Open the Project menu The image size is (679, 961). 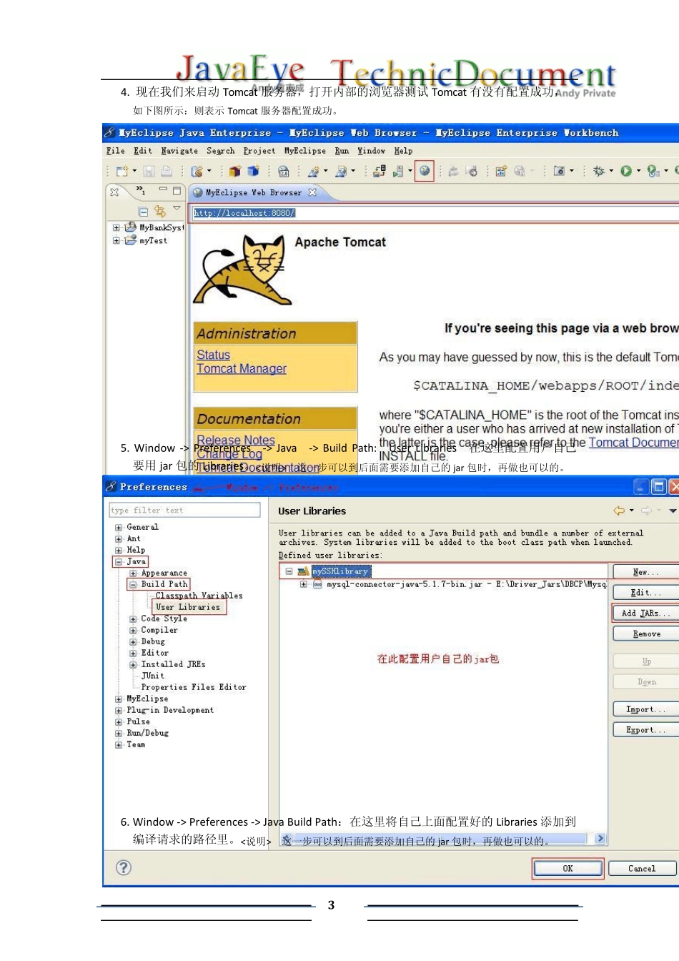click(x=259, y=151)
